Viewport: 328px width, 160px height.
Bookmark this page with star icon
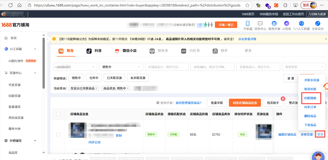(x=247, y=5)
